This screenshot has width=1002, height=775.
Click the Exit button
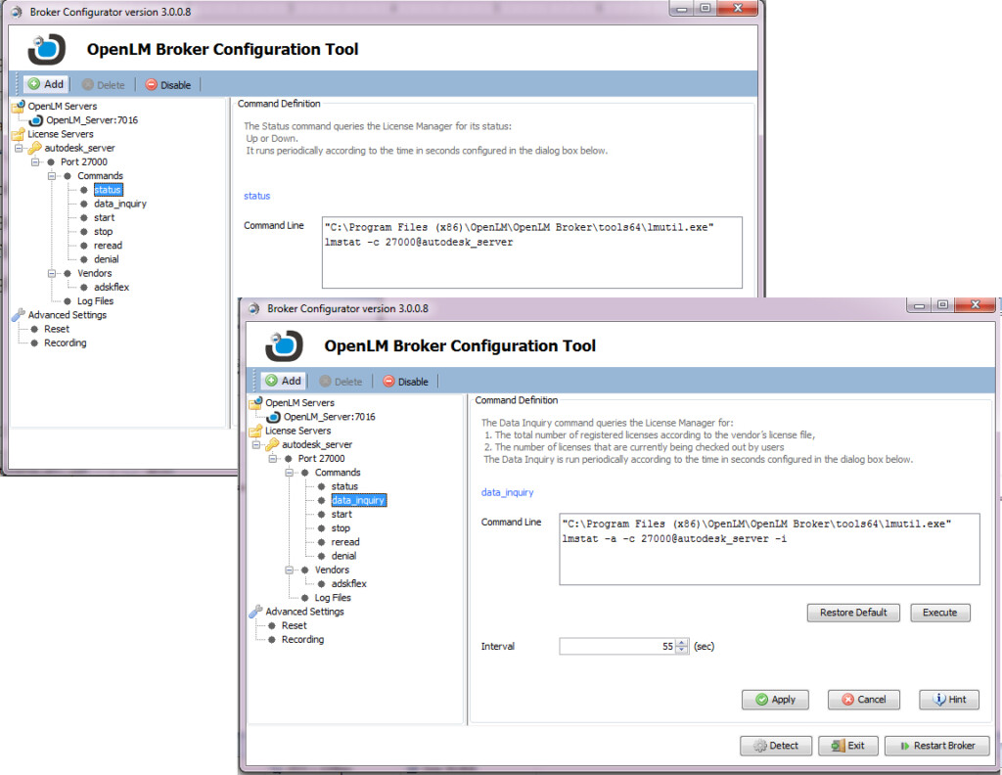coord(848,746)
